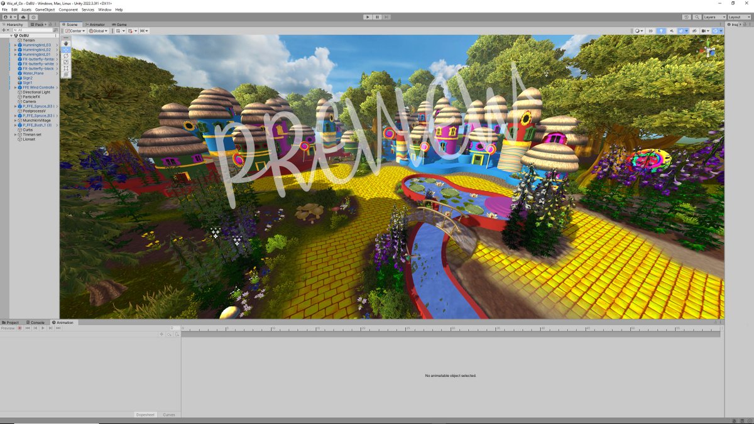
Task: Open version control settings icon
Action: (33, 17)
